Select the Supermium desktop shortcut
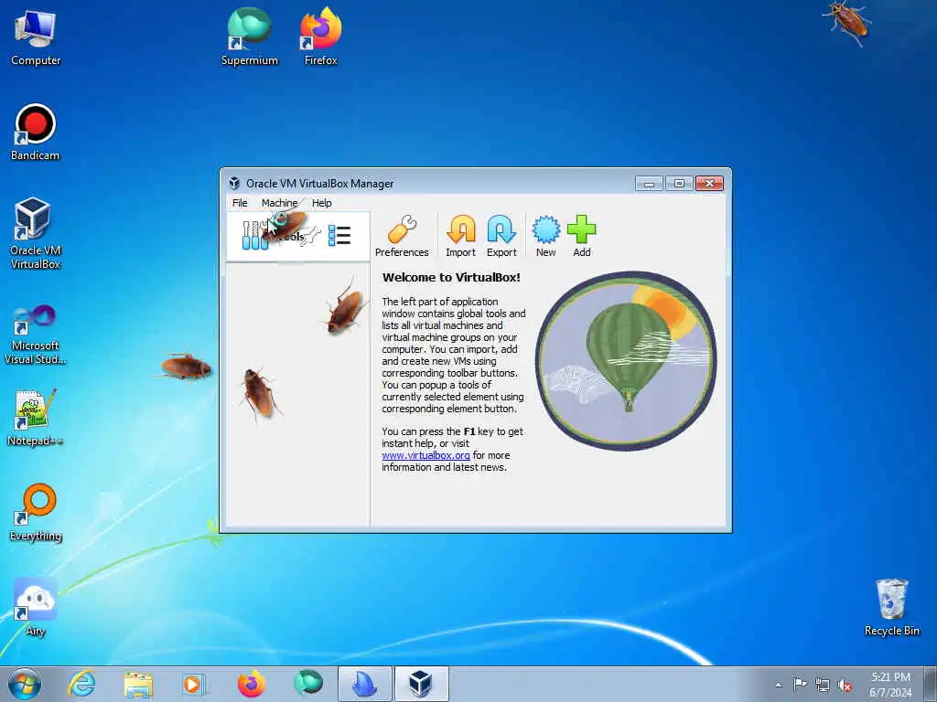 (x=249, y=36)
